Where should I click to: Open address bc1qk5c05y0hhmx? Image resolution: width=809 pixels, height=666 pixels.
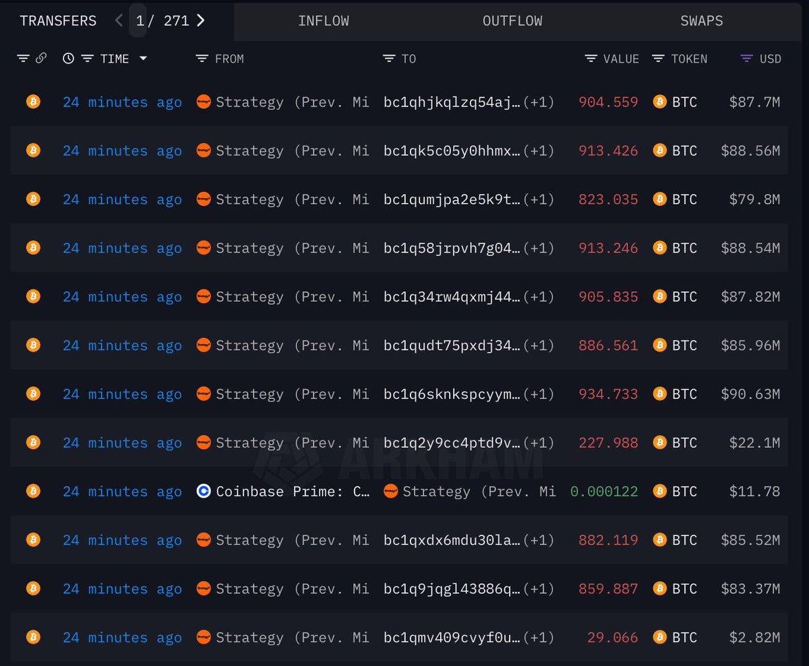(452, 151)
